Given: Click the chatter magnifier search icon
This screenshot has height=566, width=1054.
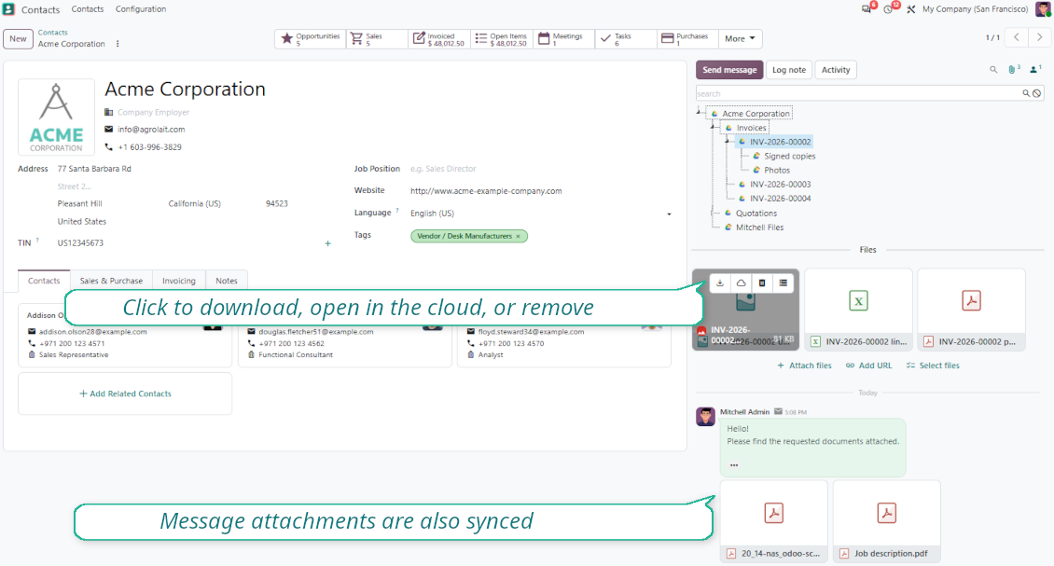Looking at the screenshot, I should 992,69.
